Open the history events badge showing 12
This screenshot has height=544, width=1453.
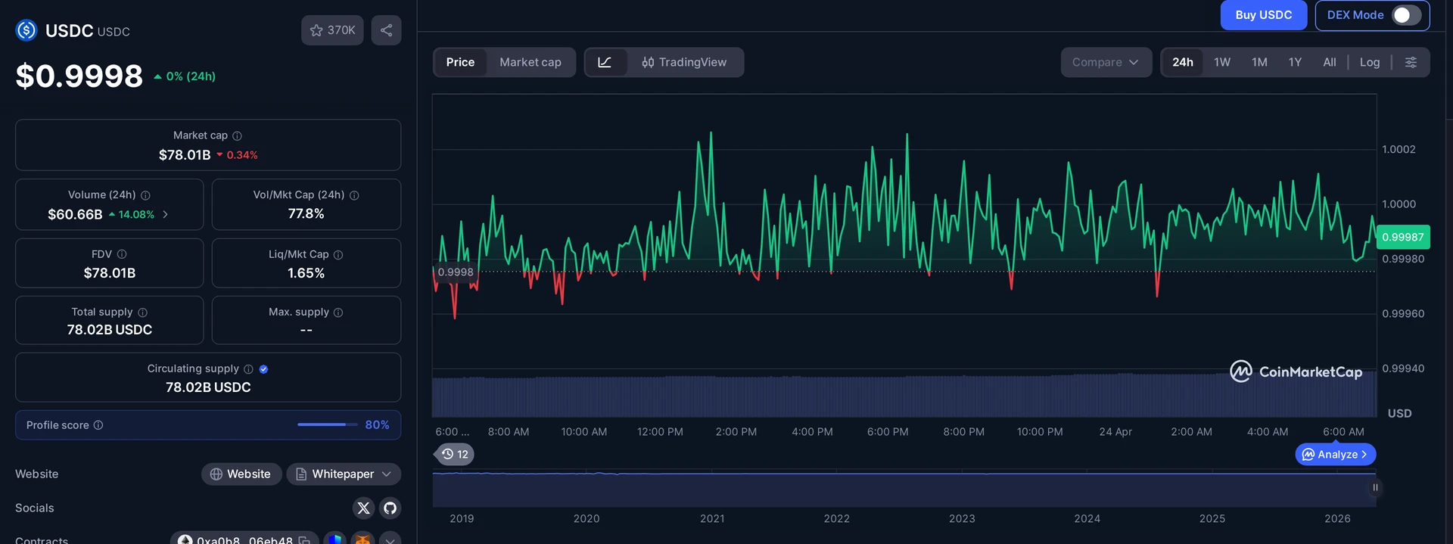coord(455,454)
